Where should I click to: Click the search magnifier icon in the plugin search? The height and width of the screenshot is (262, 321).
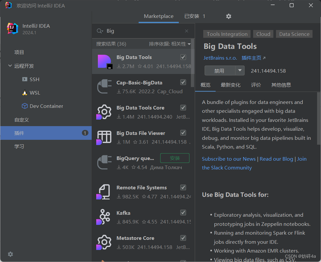coord(100,31)
